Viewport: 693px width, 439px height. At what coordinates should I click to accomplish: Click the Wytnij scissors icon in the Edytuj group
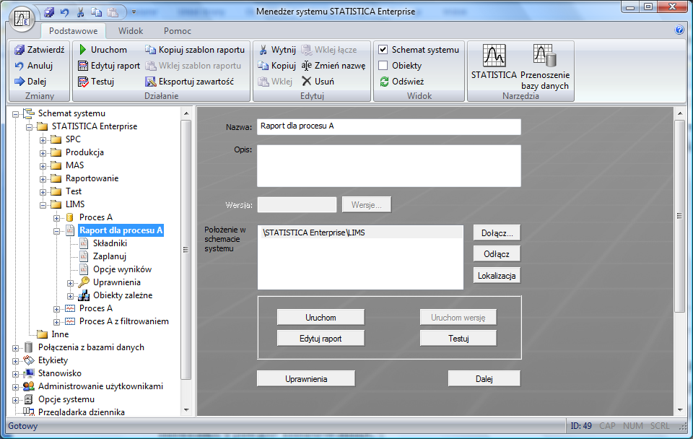coord(263,50)
